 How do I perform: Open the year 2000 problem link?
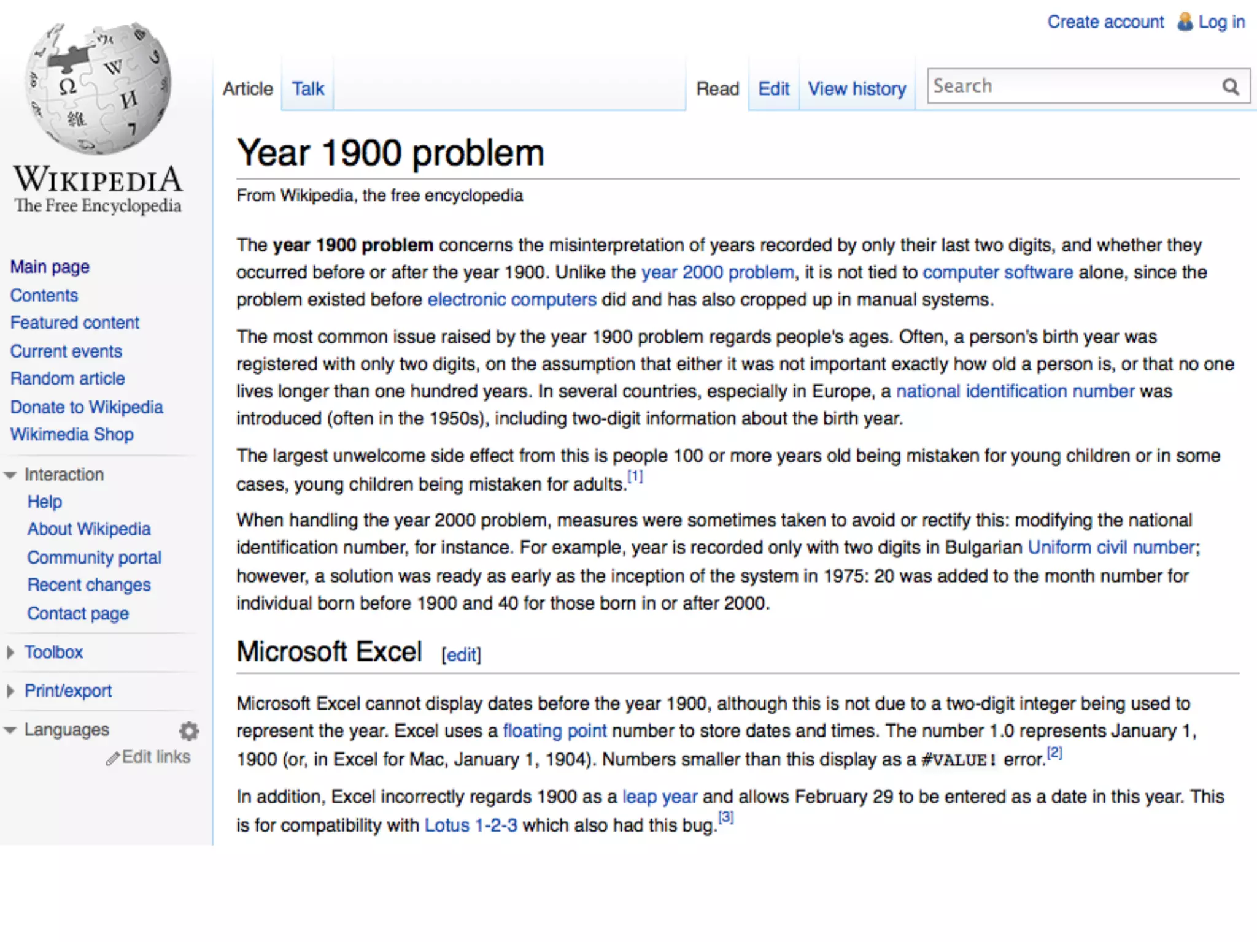(x=717, y=272)
